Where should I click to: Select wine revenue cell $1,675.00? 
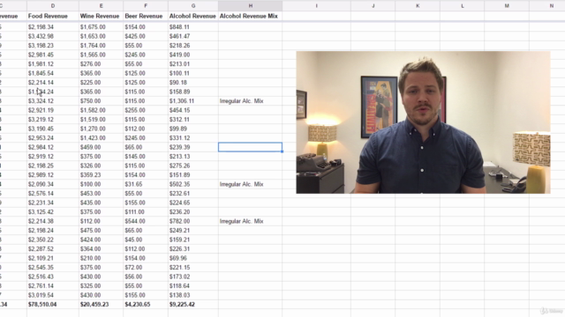point(101,27)
